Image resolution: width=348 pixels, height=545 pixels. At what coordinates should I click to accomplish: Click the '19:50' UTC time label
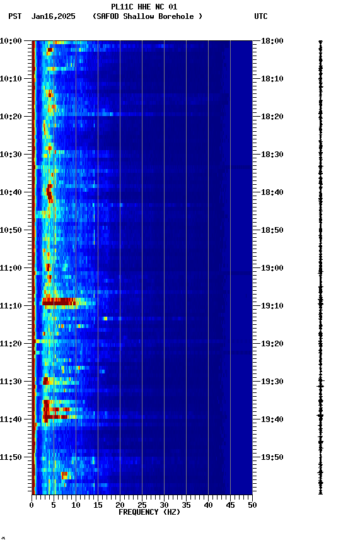pyautogui.click(x=272, y=458)
